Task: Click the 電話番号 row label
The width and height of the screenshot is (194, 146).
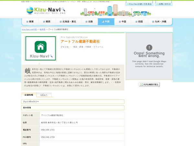Action: pyautogui.click(x=27, y=130)
